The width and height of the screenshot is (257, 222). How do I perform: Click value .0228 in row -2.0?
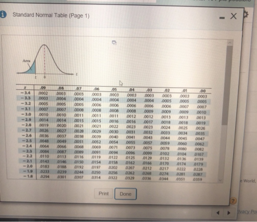click(x=198, y=169)
